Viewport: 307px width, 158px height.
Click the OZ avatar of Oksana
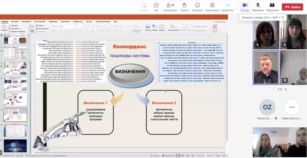(x=267, y=107)
